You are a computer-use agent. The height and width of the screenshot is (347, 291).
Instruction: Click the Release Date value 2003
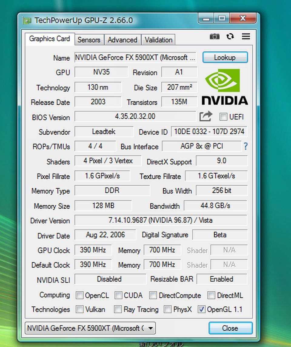(x=98, y=102)
